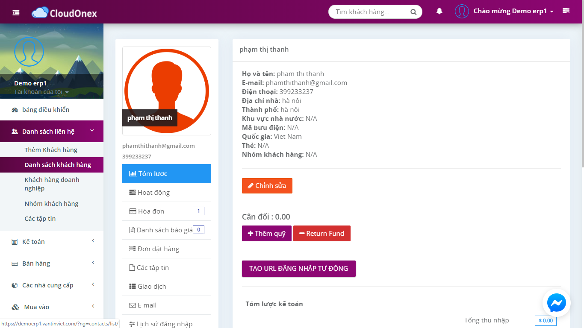The image size is (584, 328).
Task: Click the Mua vào cubes icon
Action: point(15,307)
